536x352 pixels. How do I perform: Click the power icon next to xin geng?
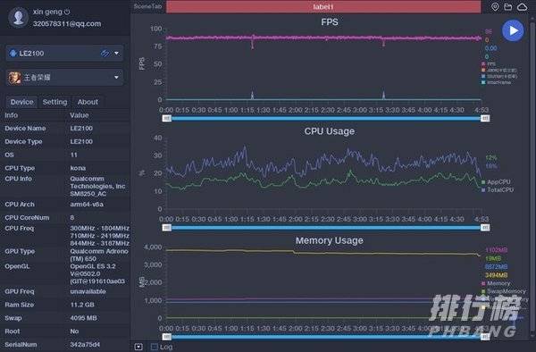(67, 12)
